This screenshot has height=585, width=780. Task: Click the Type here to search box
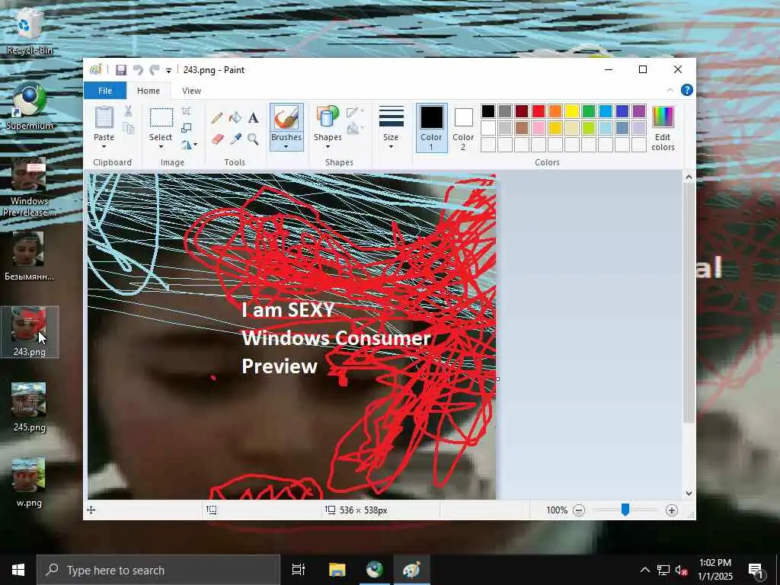click(158, 570)
